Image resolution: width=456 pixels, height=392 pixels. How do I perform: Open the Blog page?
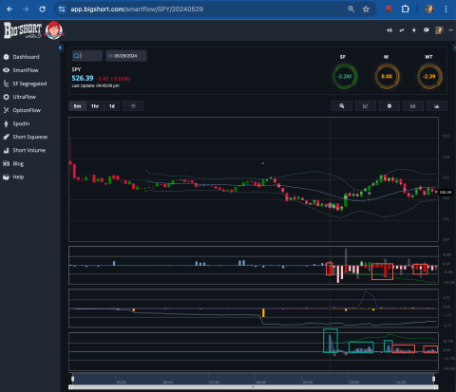13,163
